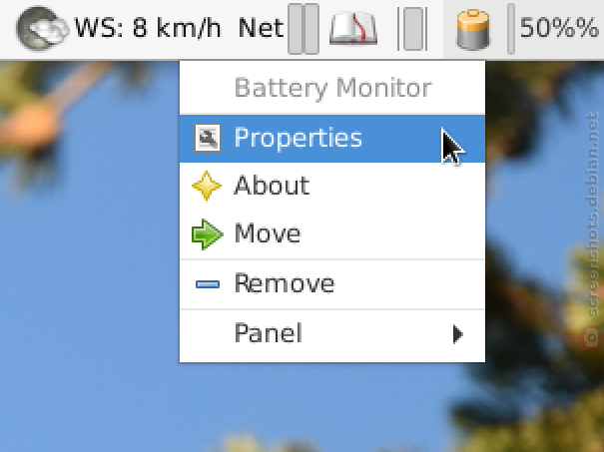604x452 pixels.
Task: Click the CPU graph monitor applet
Action: (412, 29)
